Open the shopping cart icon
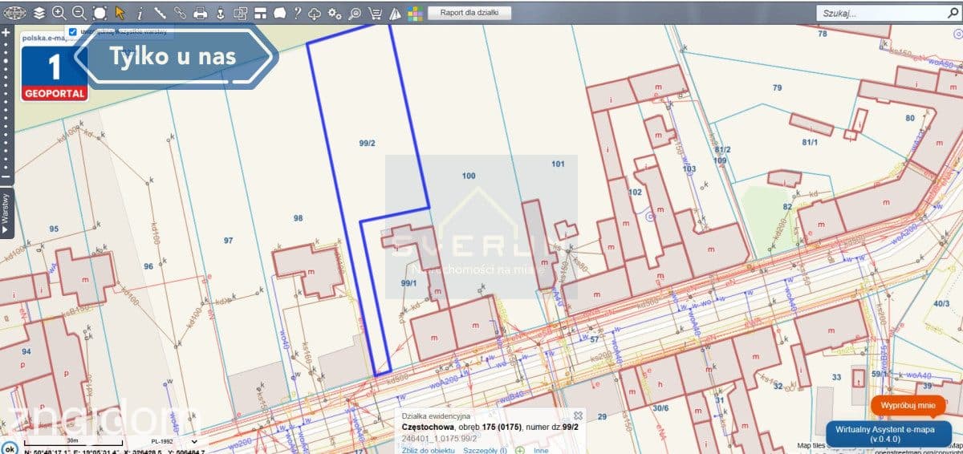Viewport: 963px width, 454px height. pos(375,13)
